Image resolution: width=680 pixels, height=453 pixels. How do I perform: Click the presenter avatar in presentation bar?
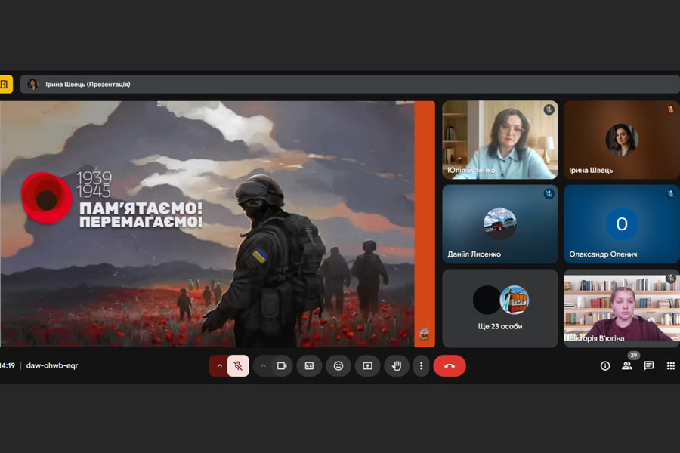[x=32, y=84]
